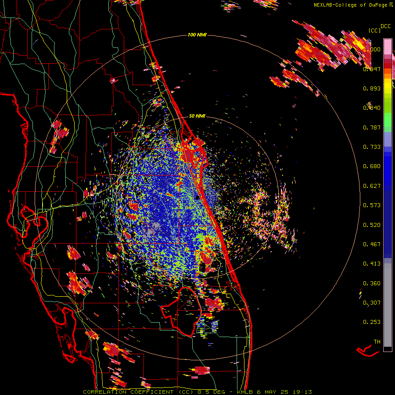The width and height of the screenshot is (395, 395).
Task: Click the [CC] units label
Action: (374, 30)
